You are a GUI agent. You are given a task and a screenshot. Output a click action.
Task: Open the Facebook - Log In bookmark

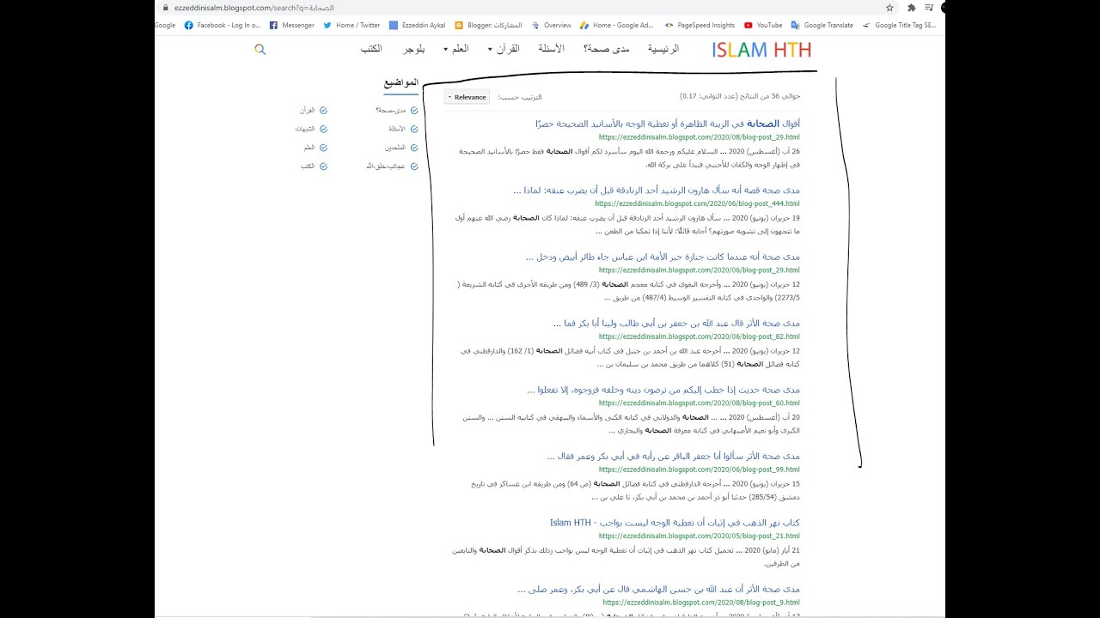point(222,26)
